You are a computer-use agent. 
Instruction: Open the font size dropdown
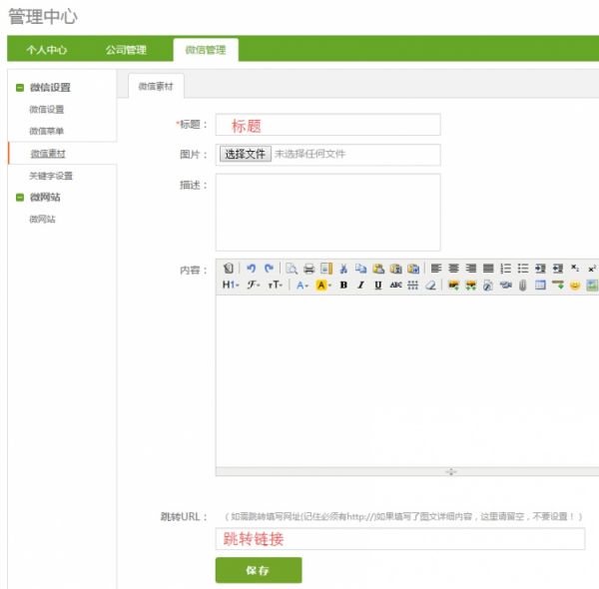tap(276, 286)
